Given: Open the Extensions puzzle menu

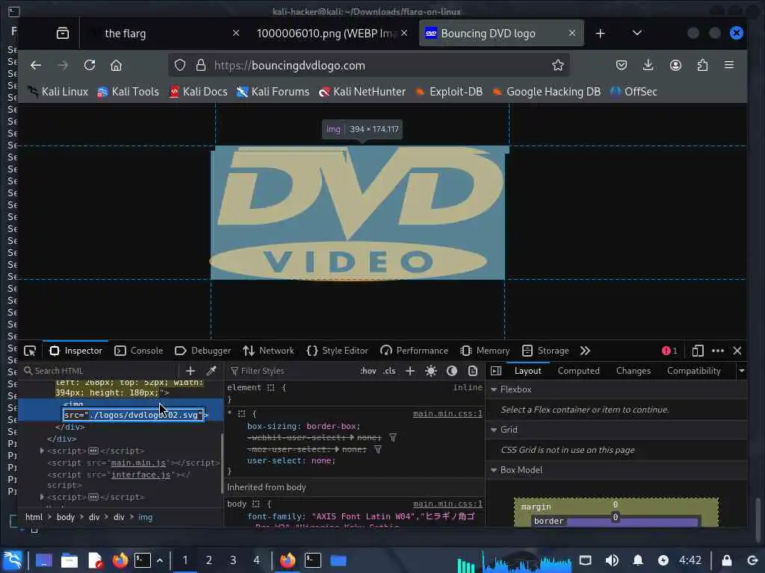Looking at the screenshot, I should click(x=702, y=66).
